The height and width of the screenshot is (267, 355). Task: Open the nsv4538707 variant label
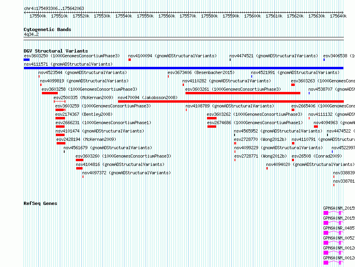coord(332,89)
